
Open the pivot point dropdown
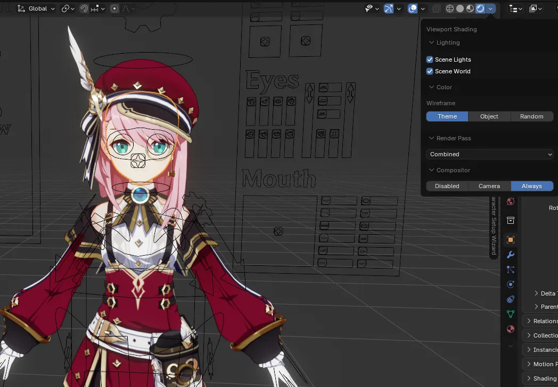[x=68, y=9]
